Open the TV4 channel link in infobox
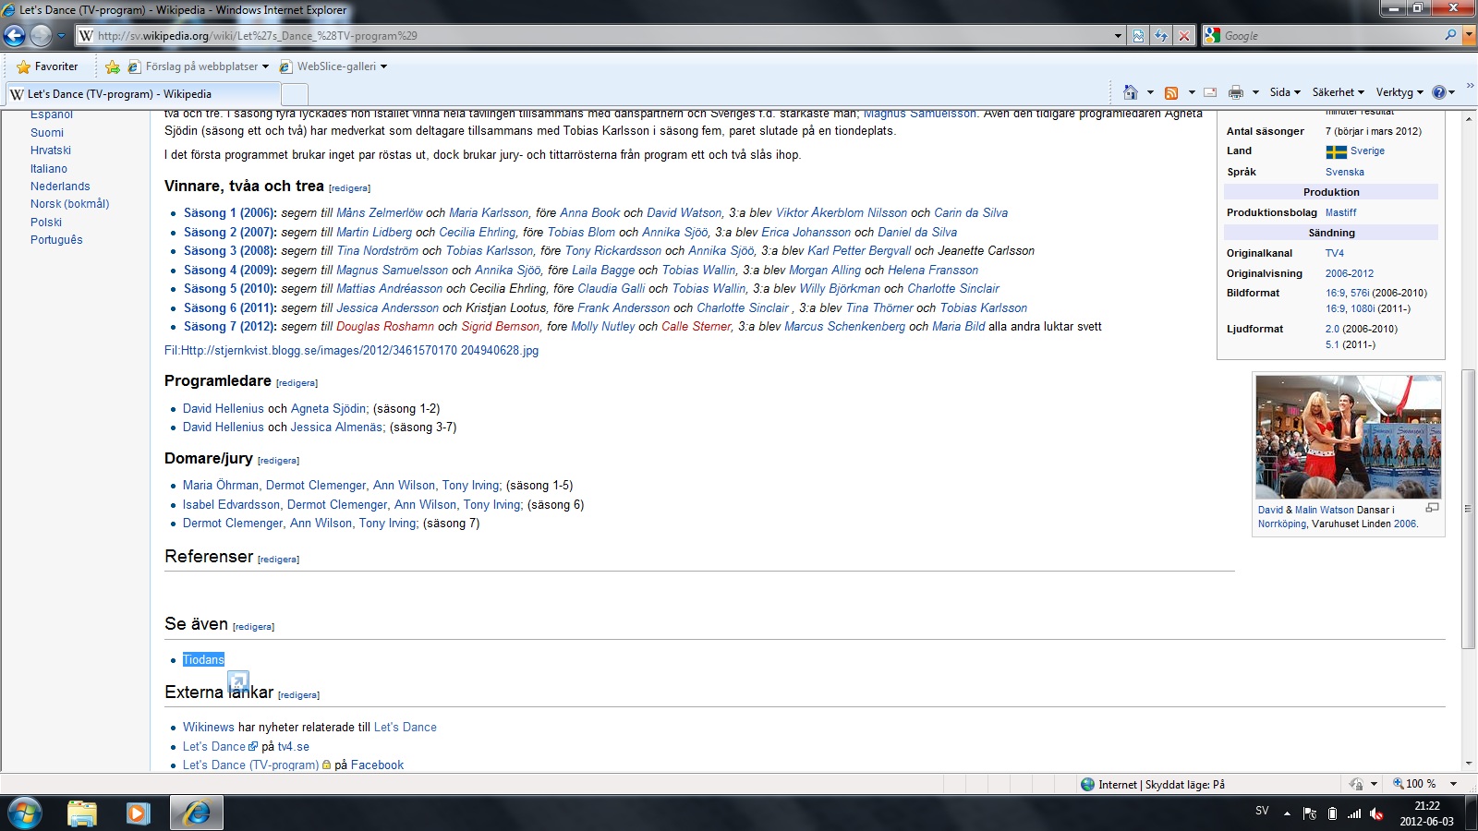 1335,253
